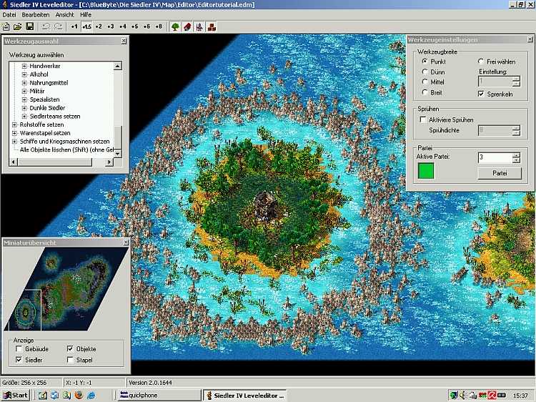Click the green active party color swatch
The height and width of the screenshot is (402, 536).
pyautogui.click(x=426, y=171)
